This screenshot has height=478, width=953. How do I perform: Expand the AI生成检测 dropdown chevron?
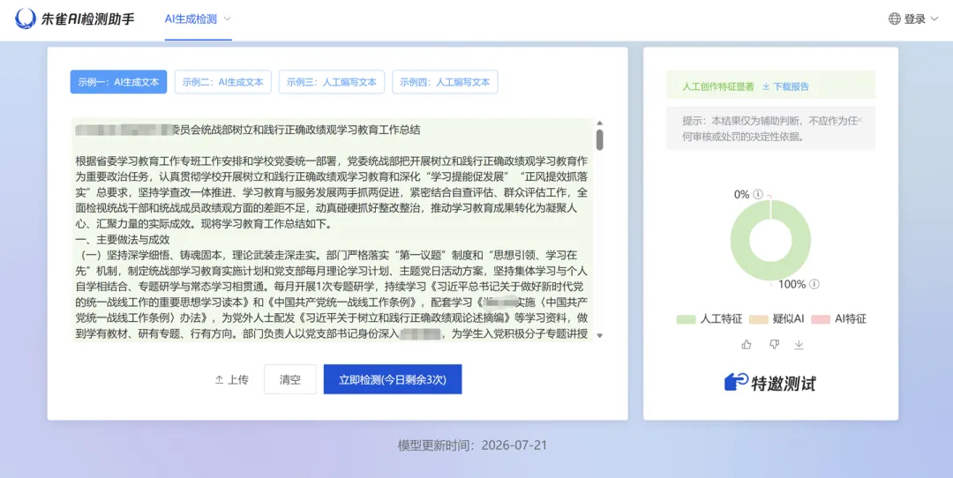(228, 19)
